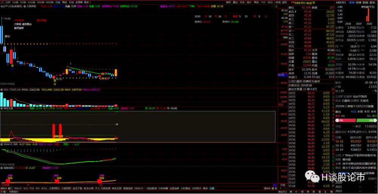Image resolution: width=378 pixels, height=194 pixels.
Task: Select the 60分钟 period tab
Action: pyautogui.click(x=50, y=2)
